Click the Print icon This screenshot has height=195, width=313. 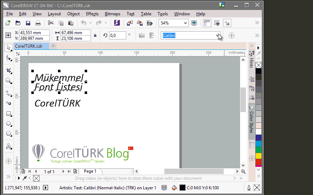[x=38, y=23]
